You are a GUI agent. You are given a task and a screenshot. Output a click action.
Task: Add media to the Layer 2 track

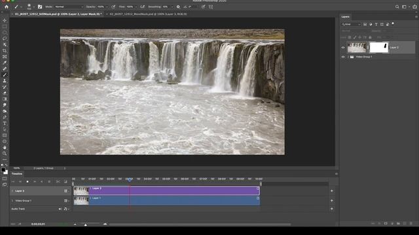(x=332, y=191)
